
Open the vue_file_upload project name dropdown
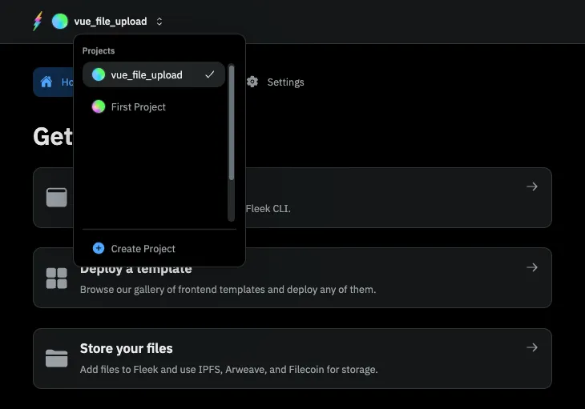[x=111, y=22]
